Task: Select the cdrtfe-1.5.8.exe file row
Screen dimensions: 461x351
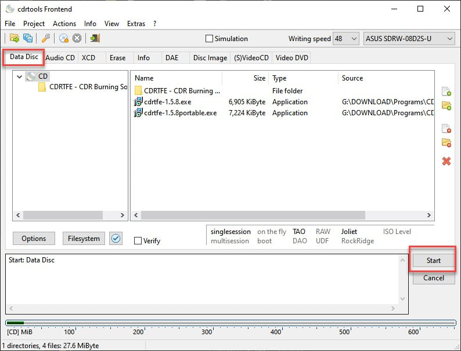Action: pos(283,102)
